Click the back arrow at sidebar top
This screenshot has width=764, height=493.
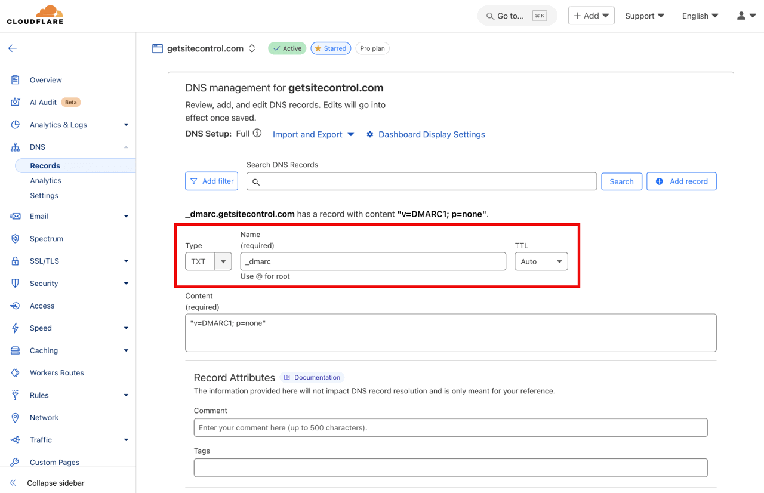click(x=12, y=48)
